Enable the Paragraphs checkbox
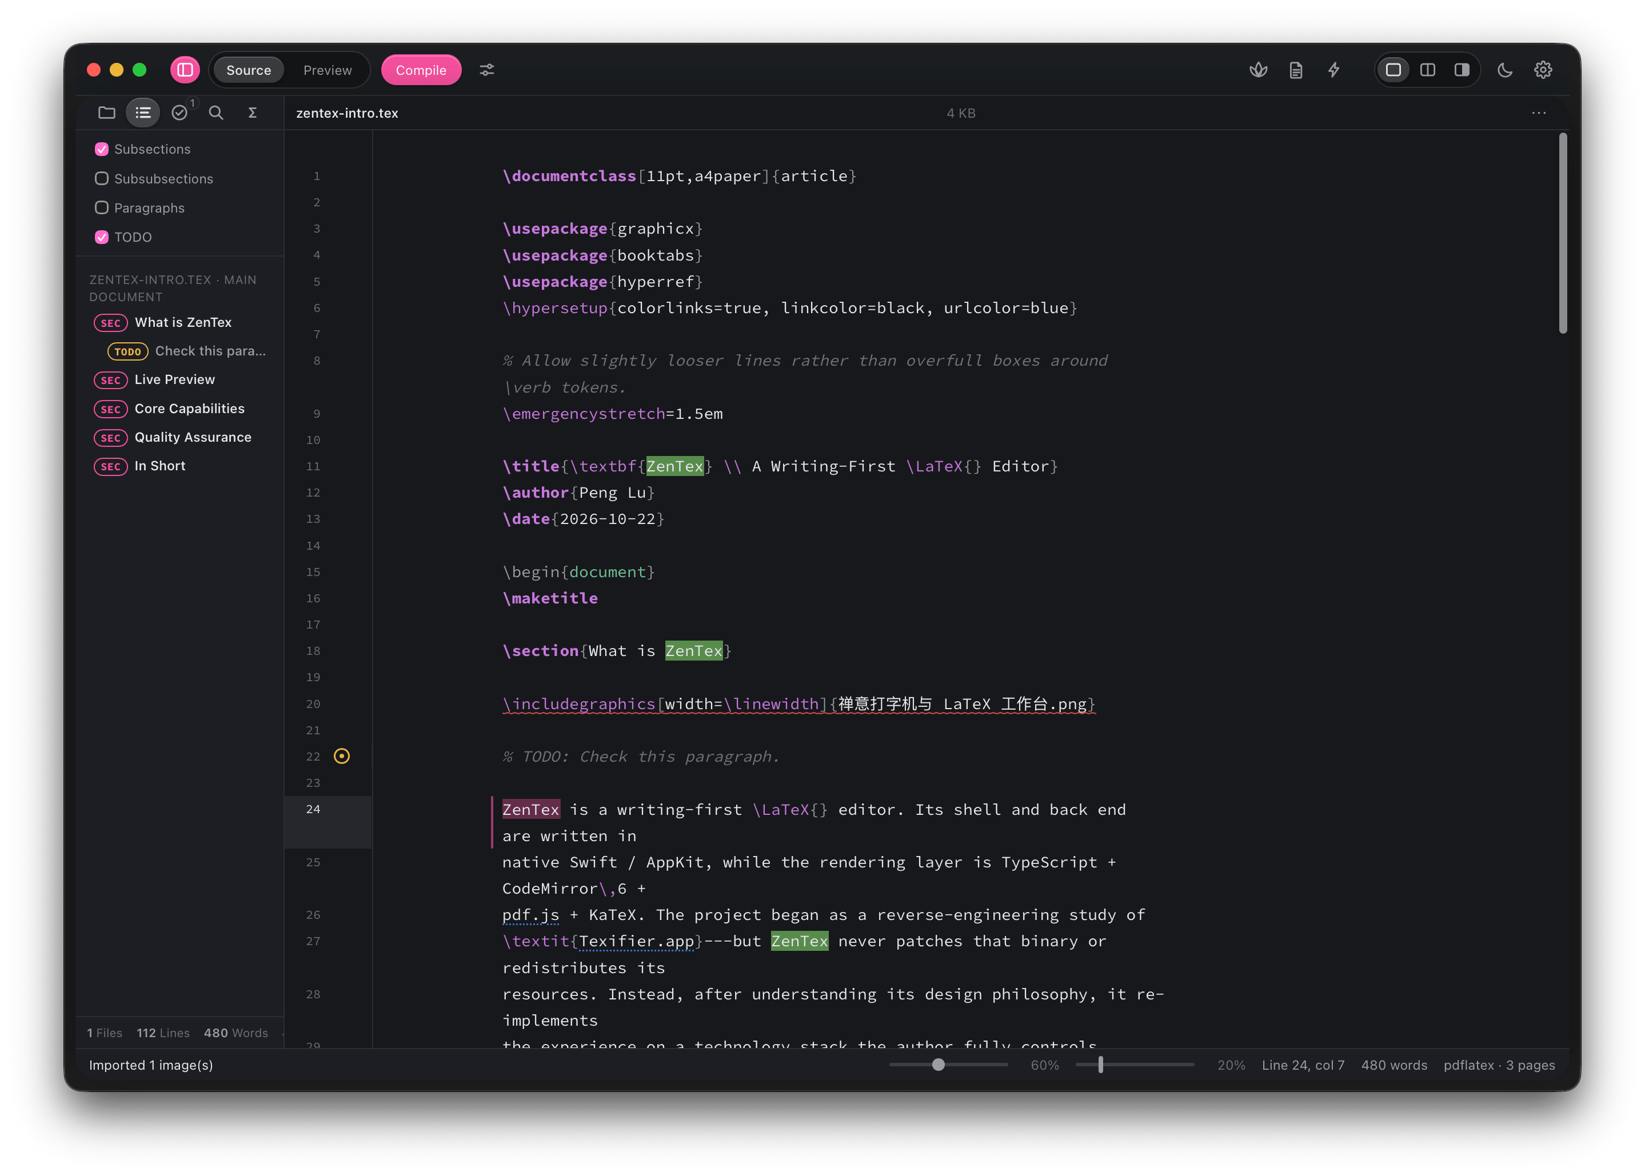The width and height of the screenshot is (1645, 1176). (101, 208)
